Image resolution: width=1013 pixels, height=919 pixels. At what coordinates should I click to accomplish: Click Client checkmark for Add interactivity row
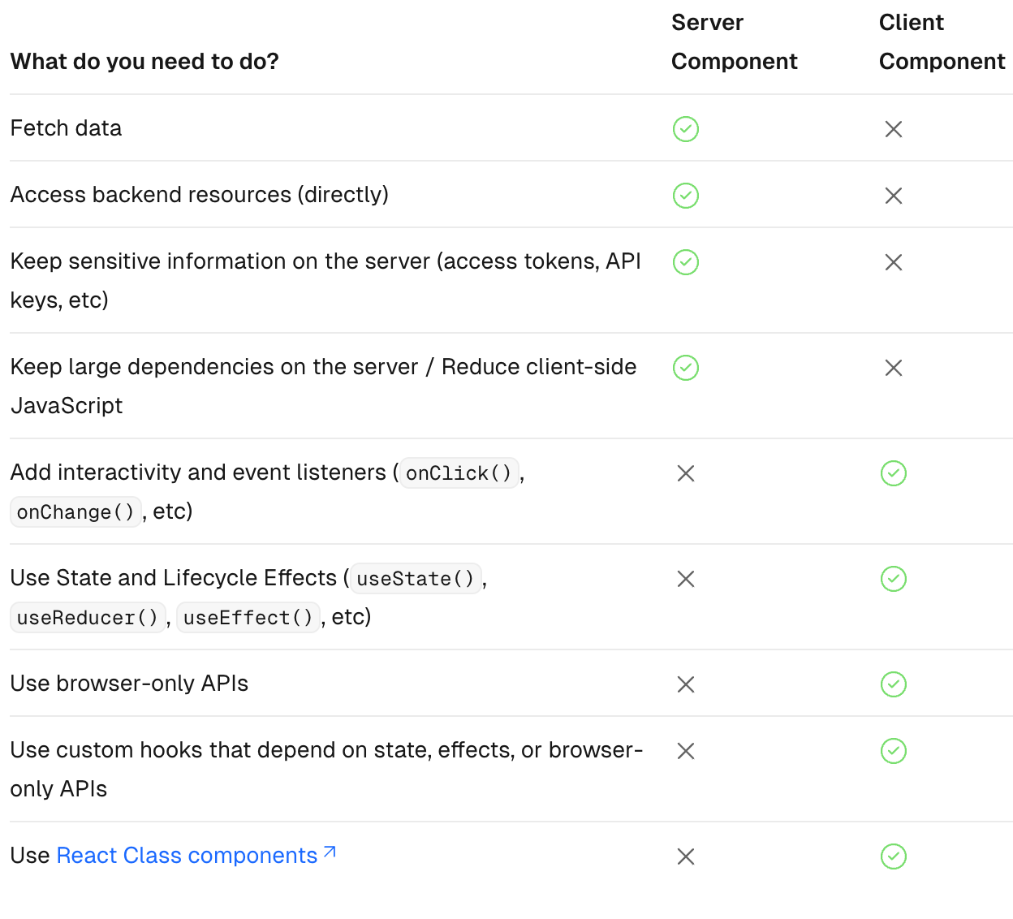tap(894, 473)
